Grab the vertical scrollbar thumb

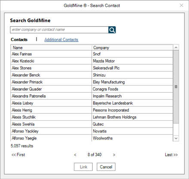click(x=176, y=87)
